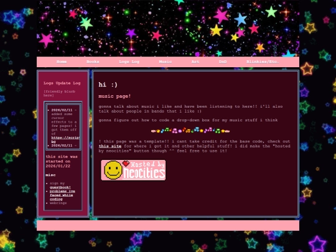Open the guestbook link
The height and width of the screenshot is (252, 336).
click(x=60, y=187)
